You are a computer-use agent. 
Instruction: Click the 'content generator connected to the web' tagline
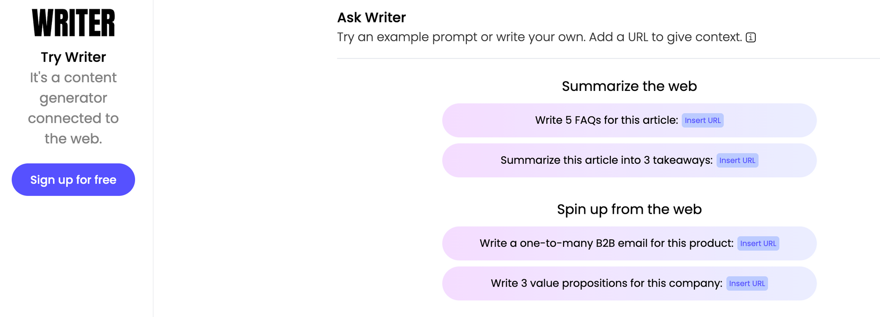point(73,108)
